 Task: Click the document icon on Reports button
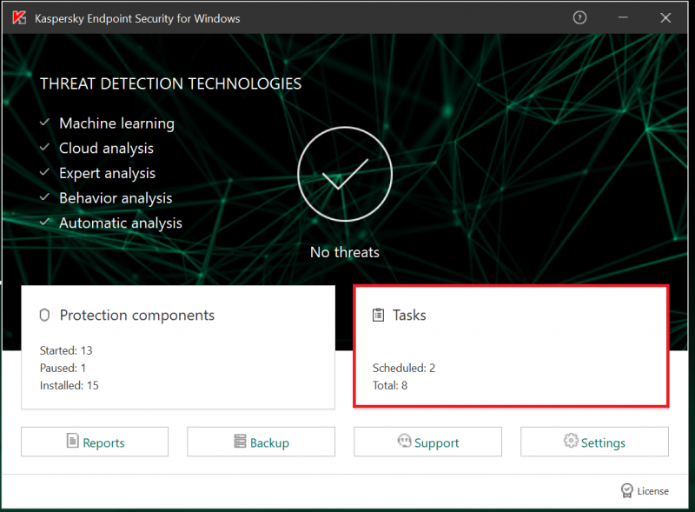[x=73, y=442]
